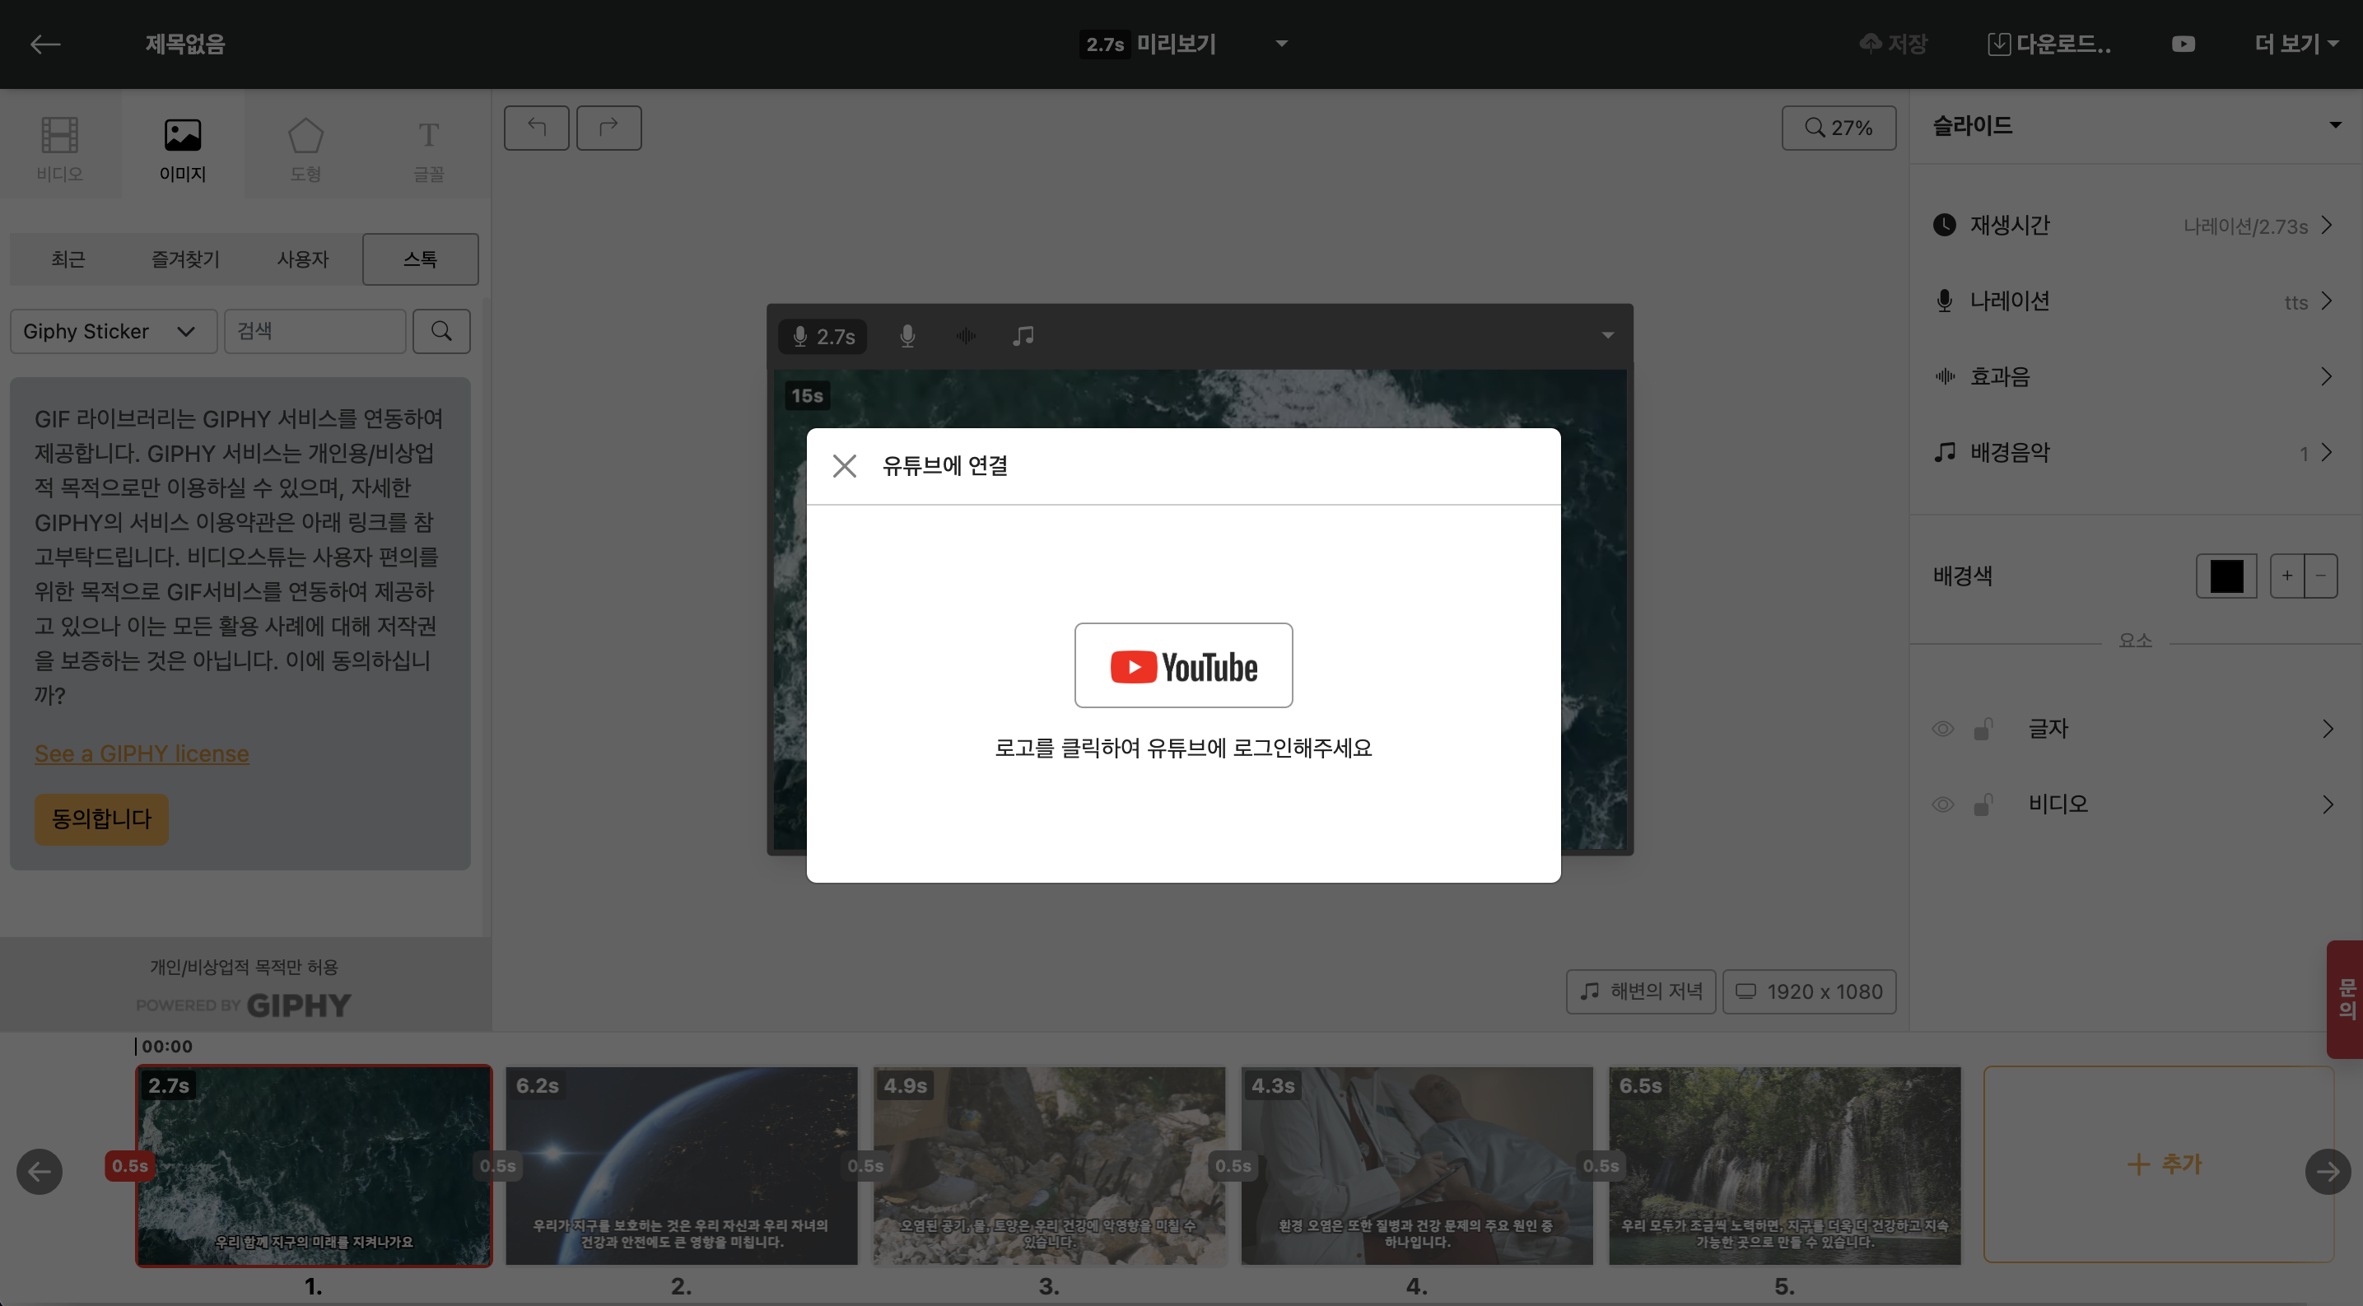Open the Giphy Sticker dropdown

[114, 331]
